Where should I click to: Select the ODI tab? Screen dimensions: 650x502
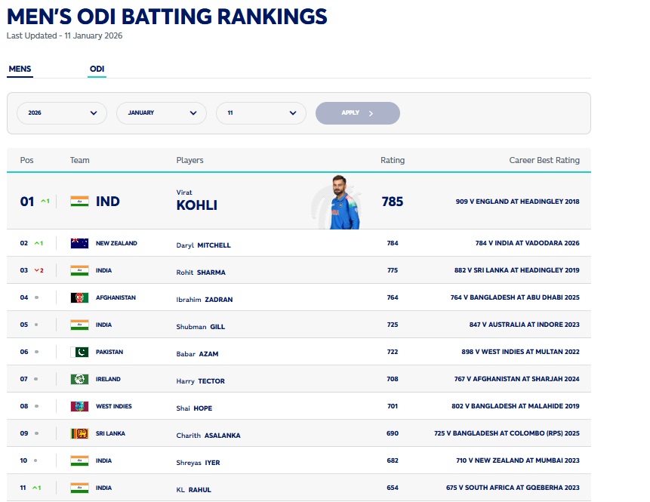(97, 69)
